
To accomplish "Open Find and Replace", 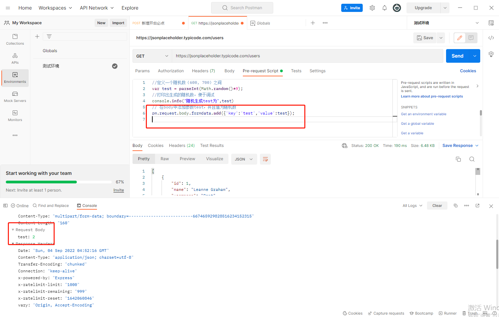I will [51, 206].
